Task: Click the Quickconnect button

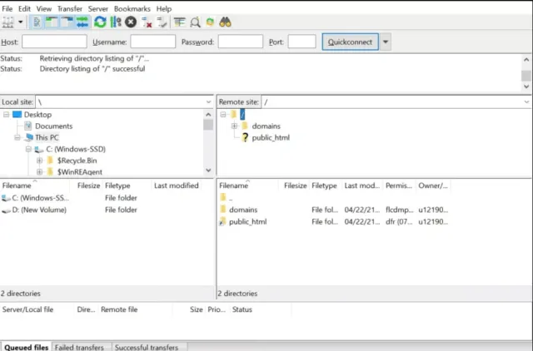Action: coord(350,42)
